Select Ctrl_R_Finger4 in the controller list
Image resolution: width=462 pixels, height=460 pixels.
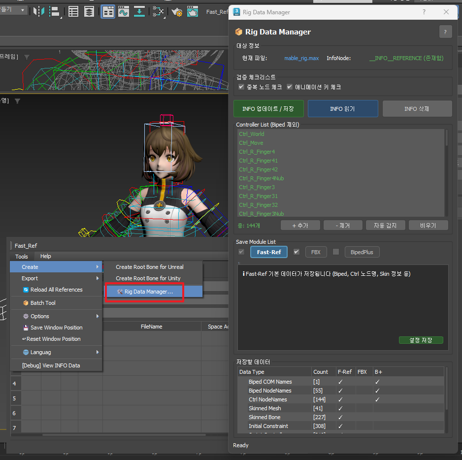click(257, 152)
